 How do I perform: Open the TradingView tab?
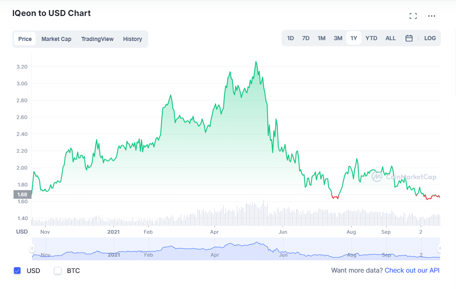pos(98,39)
